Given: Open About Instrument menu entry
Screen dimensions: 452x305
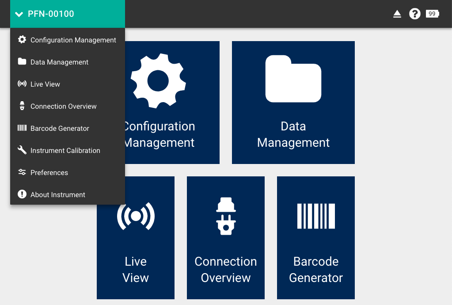Looking at the screenshot, I should [58, 194].
